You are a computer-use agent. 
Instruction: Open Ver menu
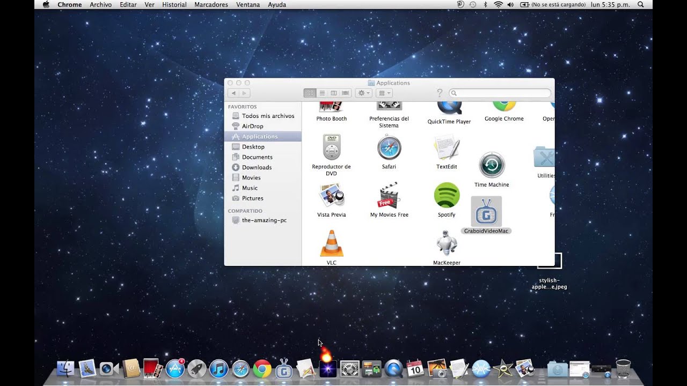click(150, 4)
